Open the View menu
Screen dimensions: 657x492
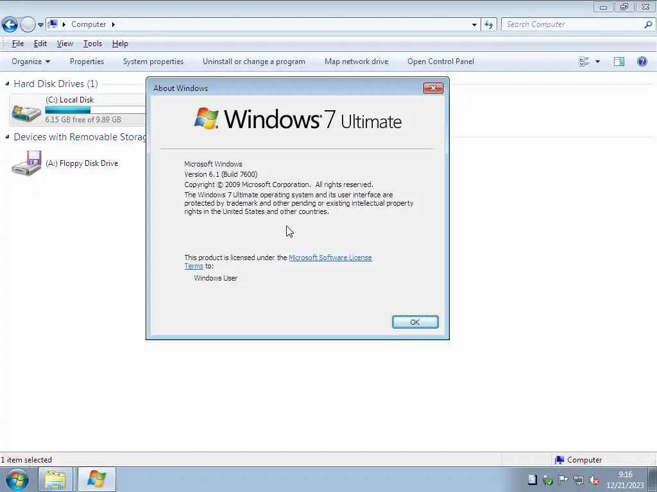coord(65,44)
